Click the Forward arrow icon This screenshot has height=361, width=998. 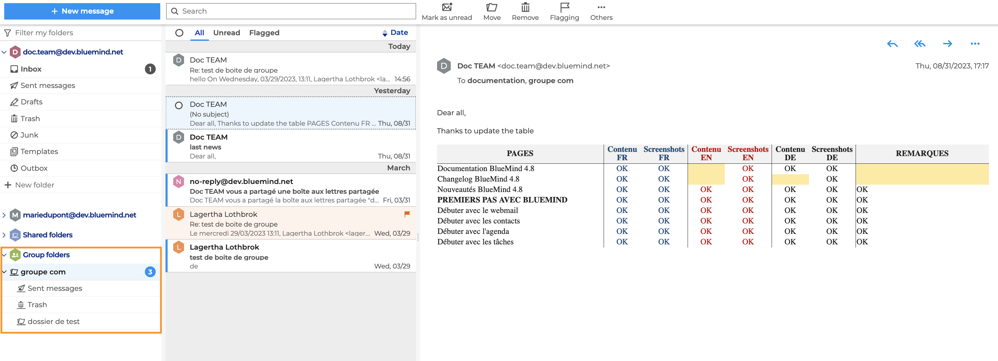tap(947, 44)
